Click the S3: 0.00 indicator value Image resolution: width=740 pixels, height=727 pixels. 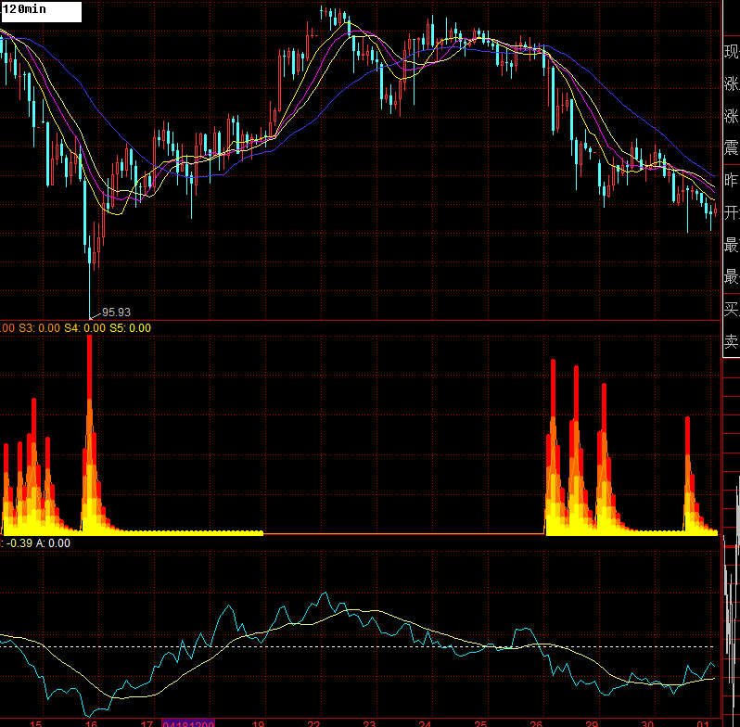coord(39,327)
